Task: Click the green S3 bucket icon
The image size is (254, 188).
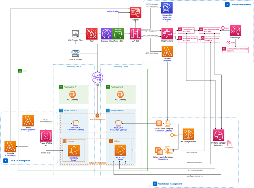Action: point(118,34)
